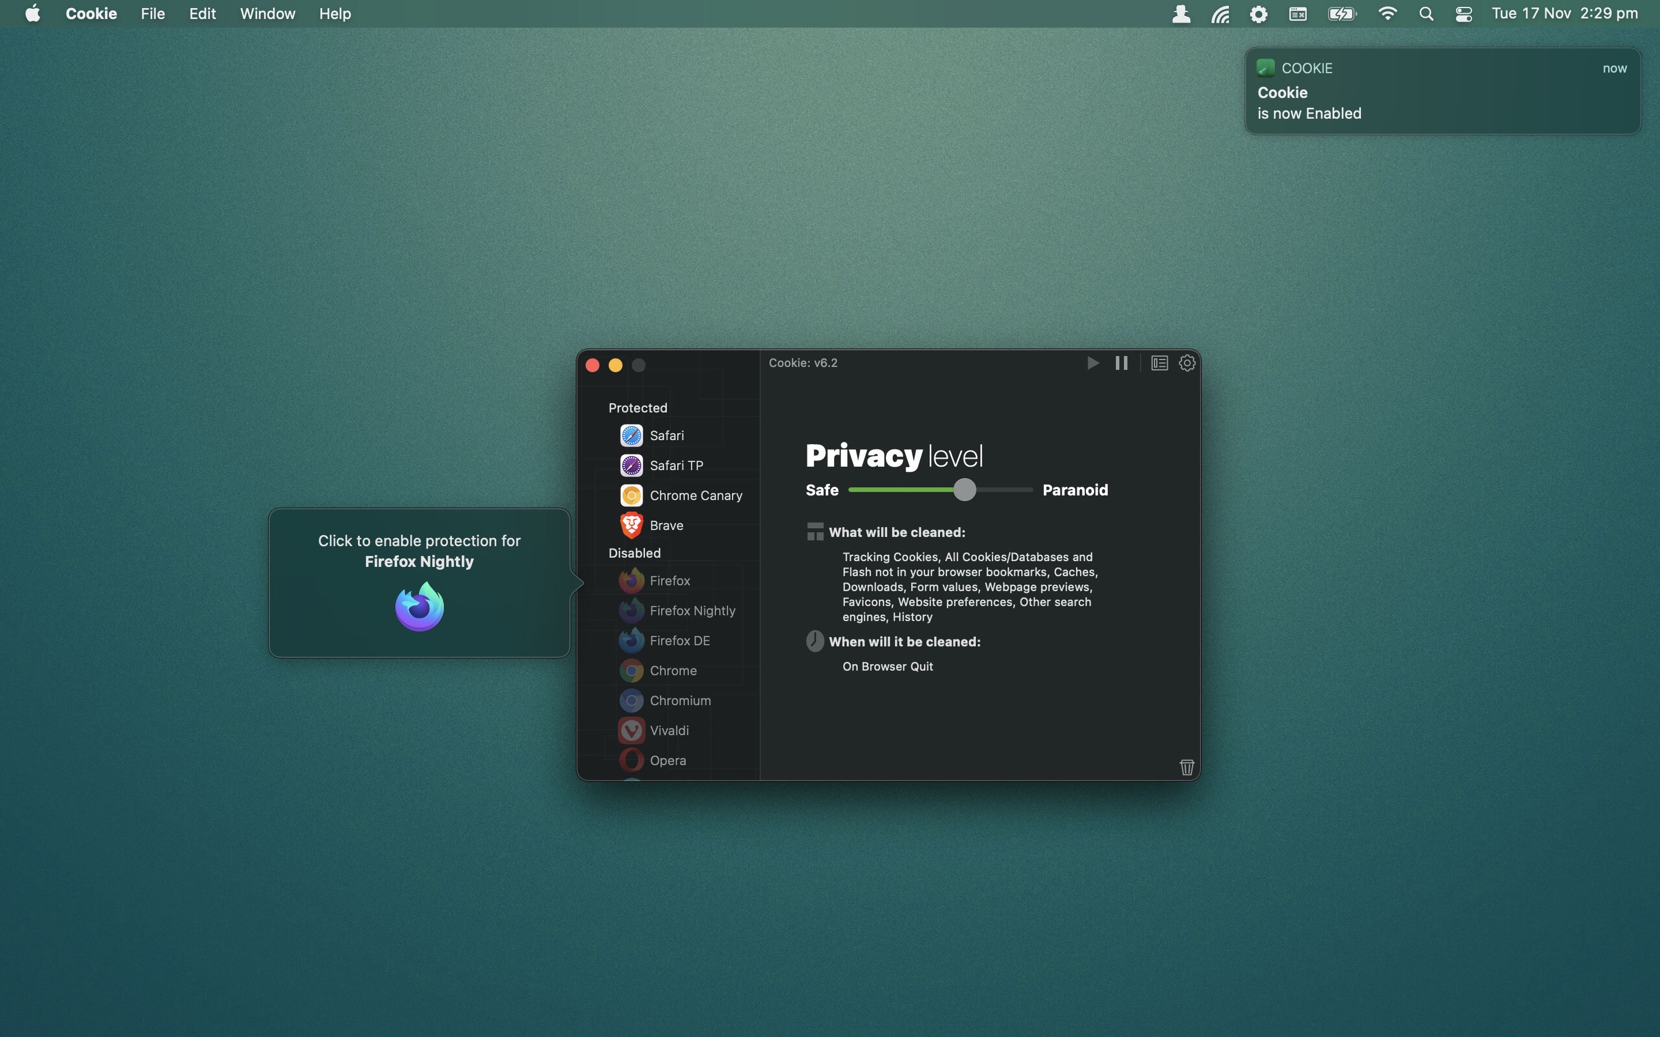This screenshot has width=1660, height=1037.
Task: Click the Chrome icon in Disabled list
Action: pyautogui.click(x=631, y=671)
